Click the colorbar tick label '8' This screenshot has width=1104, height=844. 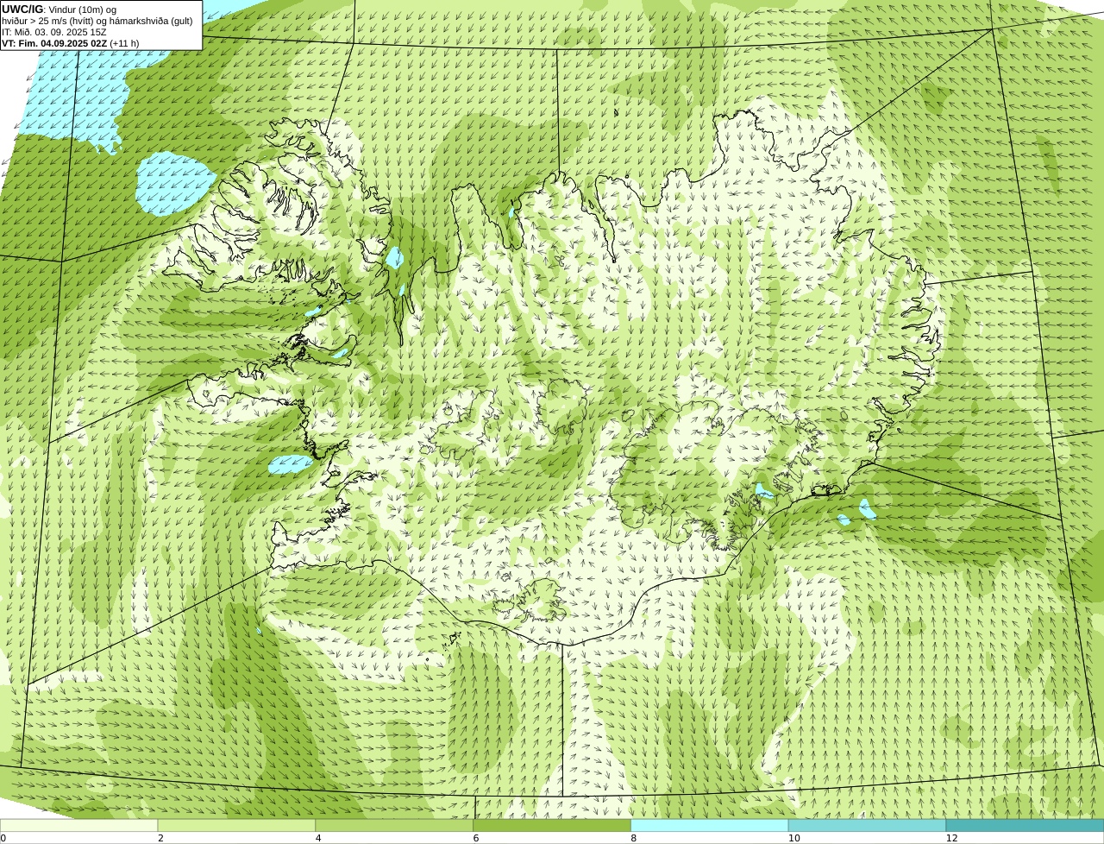(x=634, y=838)
